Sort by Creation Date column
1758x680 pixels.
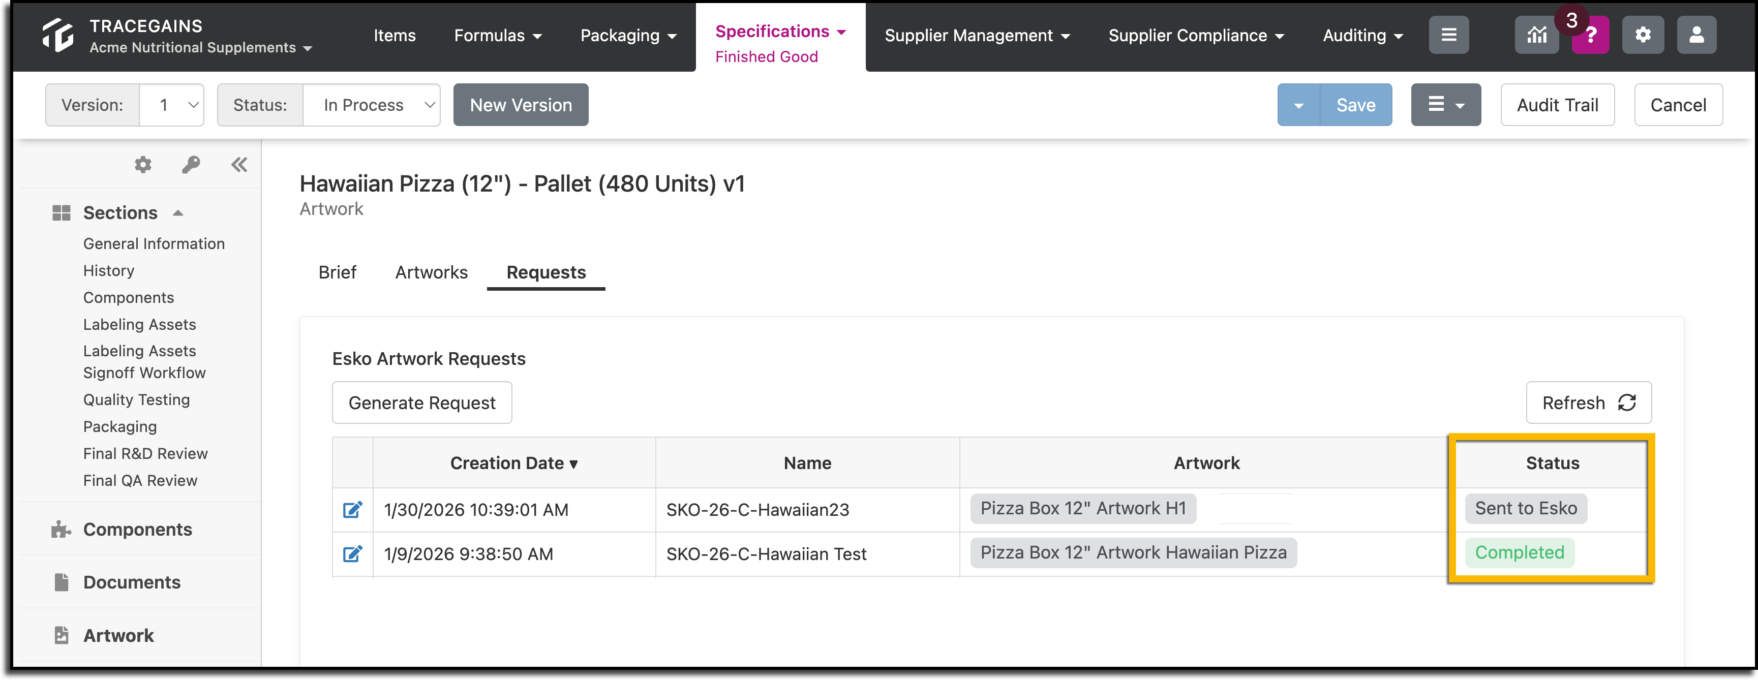coord(514,463)
